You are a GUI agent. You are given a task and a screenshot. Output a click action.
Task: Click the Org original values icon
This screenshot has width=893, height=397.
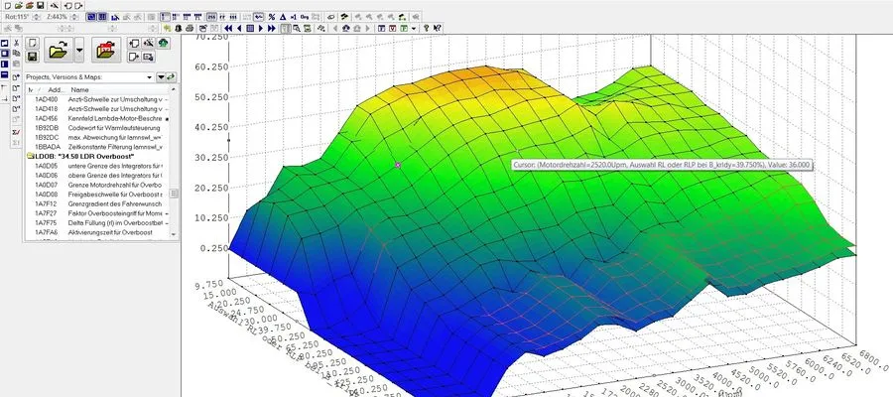click(305, 17)
